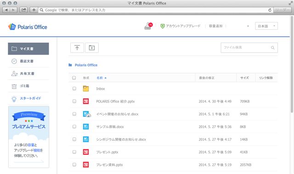Click the browser reload icon
This screenshot has width=294, height=174.
[x=270, y=10]
